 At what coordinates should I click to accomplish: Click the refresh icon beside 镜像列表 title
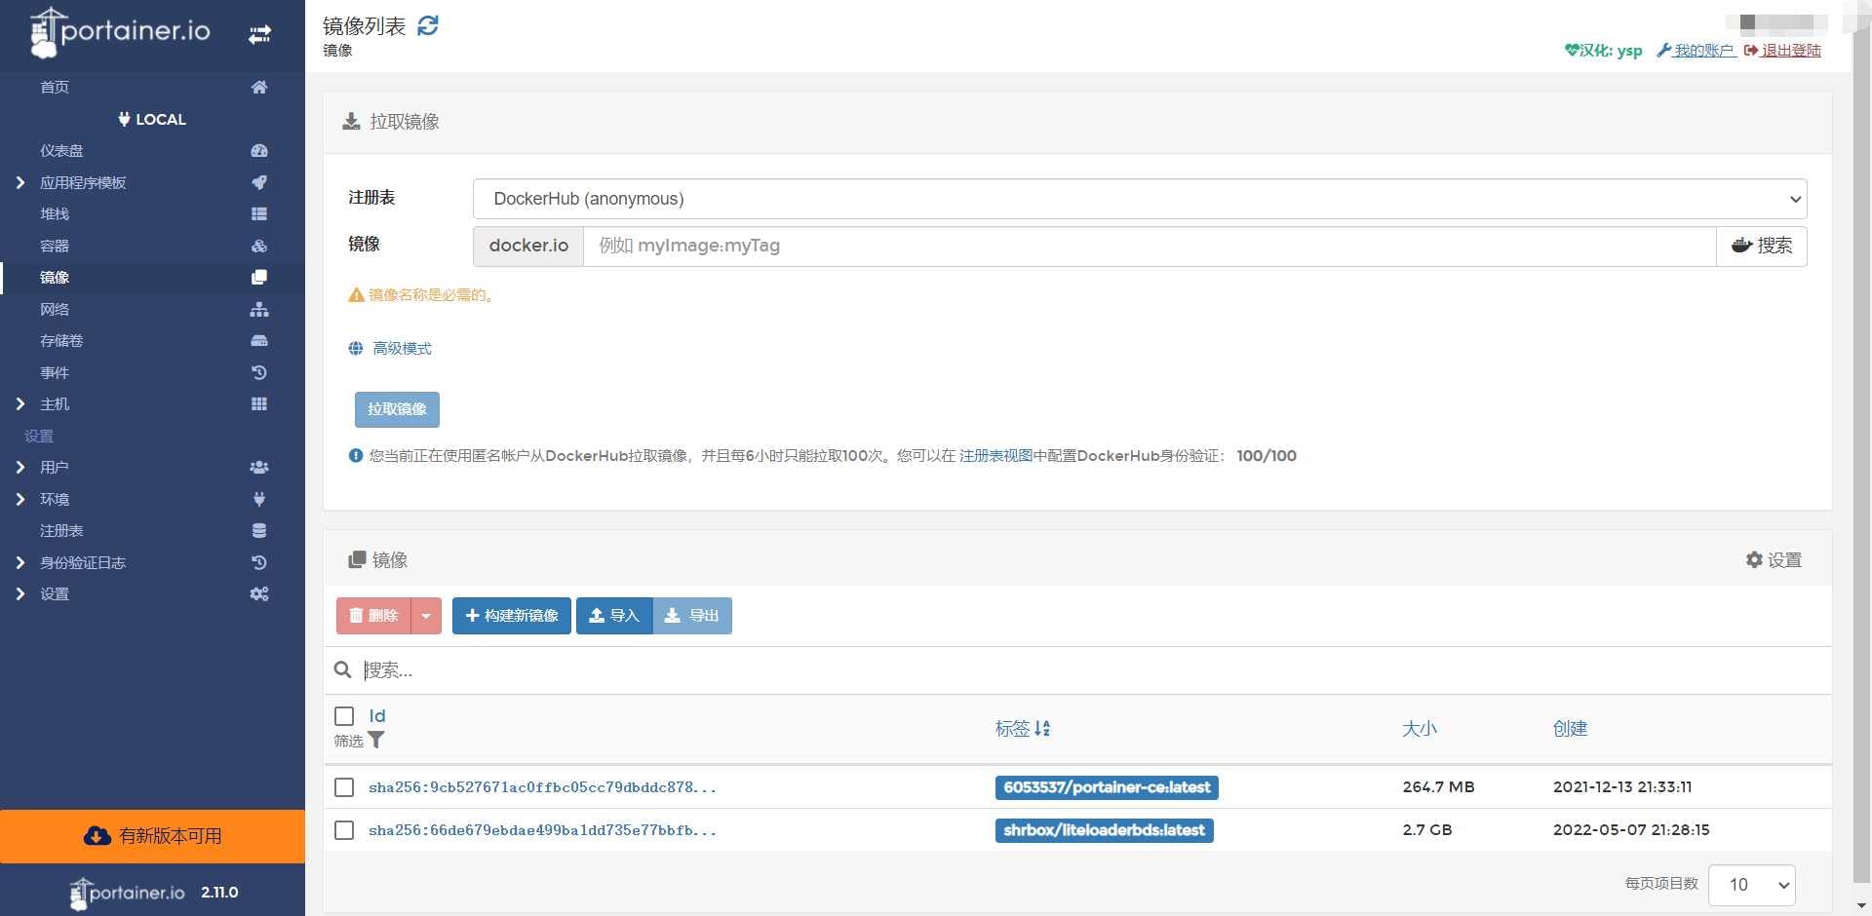[427, 25]
